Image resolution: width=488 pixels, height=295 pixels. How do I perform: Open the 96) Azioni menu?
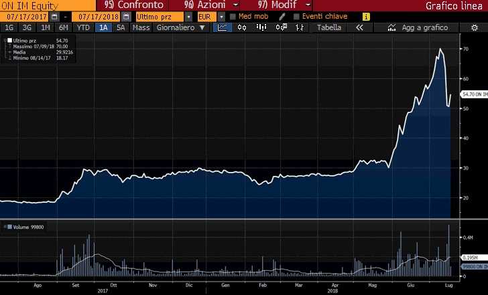205,5
